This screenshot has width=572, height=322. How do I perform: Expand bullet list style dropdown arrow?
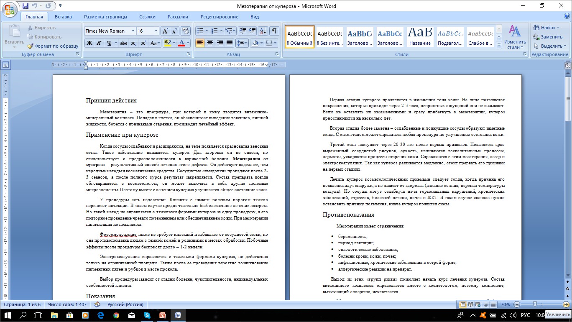tap(207, 31)
